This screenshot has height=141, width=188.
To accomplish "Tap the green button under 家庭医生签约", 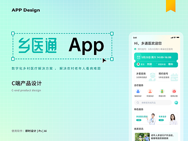I will coord(139,120).
